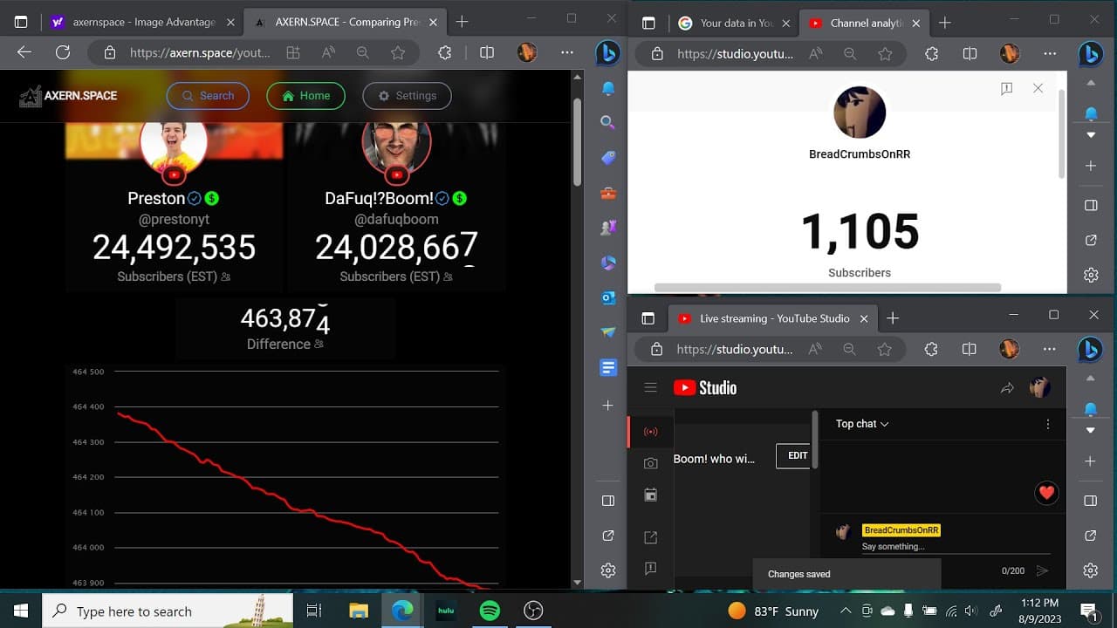Open Windows notification center
The height and width of the screenshot is (628, 1117).
(x=1090, y=611)
